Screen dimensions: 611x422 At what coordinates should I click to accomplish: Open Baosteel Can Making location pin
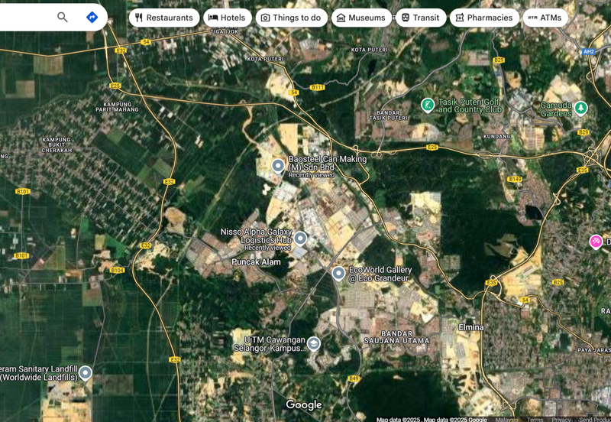coord(278,166)
